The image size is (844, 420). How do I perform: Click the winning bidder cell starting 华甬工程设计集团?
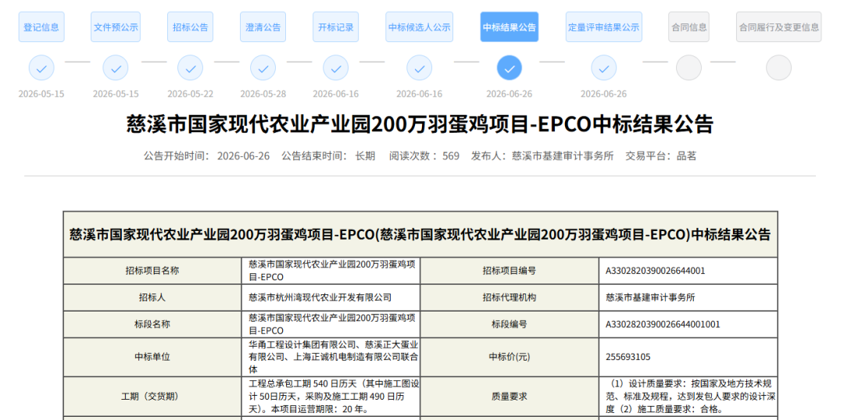point(331,357)
